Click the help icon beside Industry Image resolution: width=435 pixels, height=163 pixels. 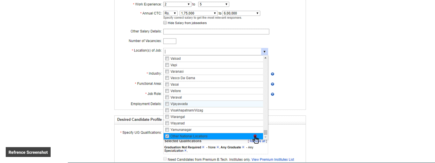point(273,74)
